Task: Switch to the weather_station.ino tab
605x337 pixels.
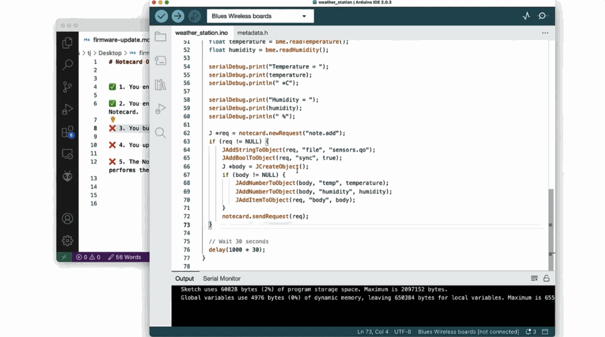Action: coord(201,33)
